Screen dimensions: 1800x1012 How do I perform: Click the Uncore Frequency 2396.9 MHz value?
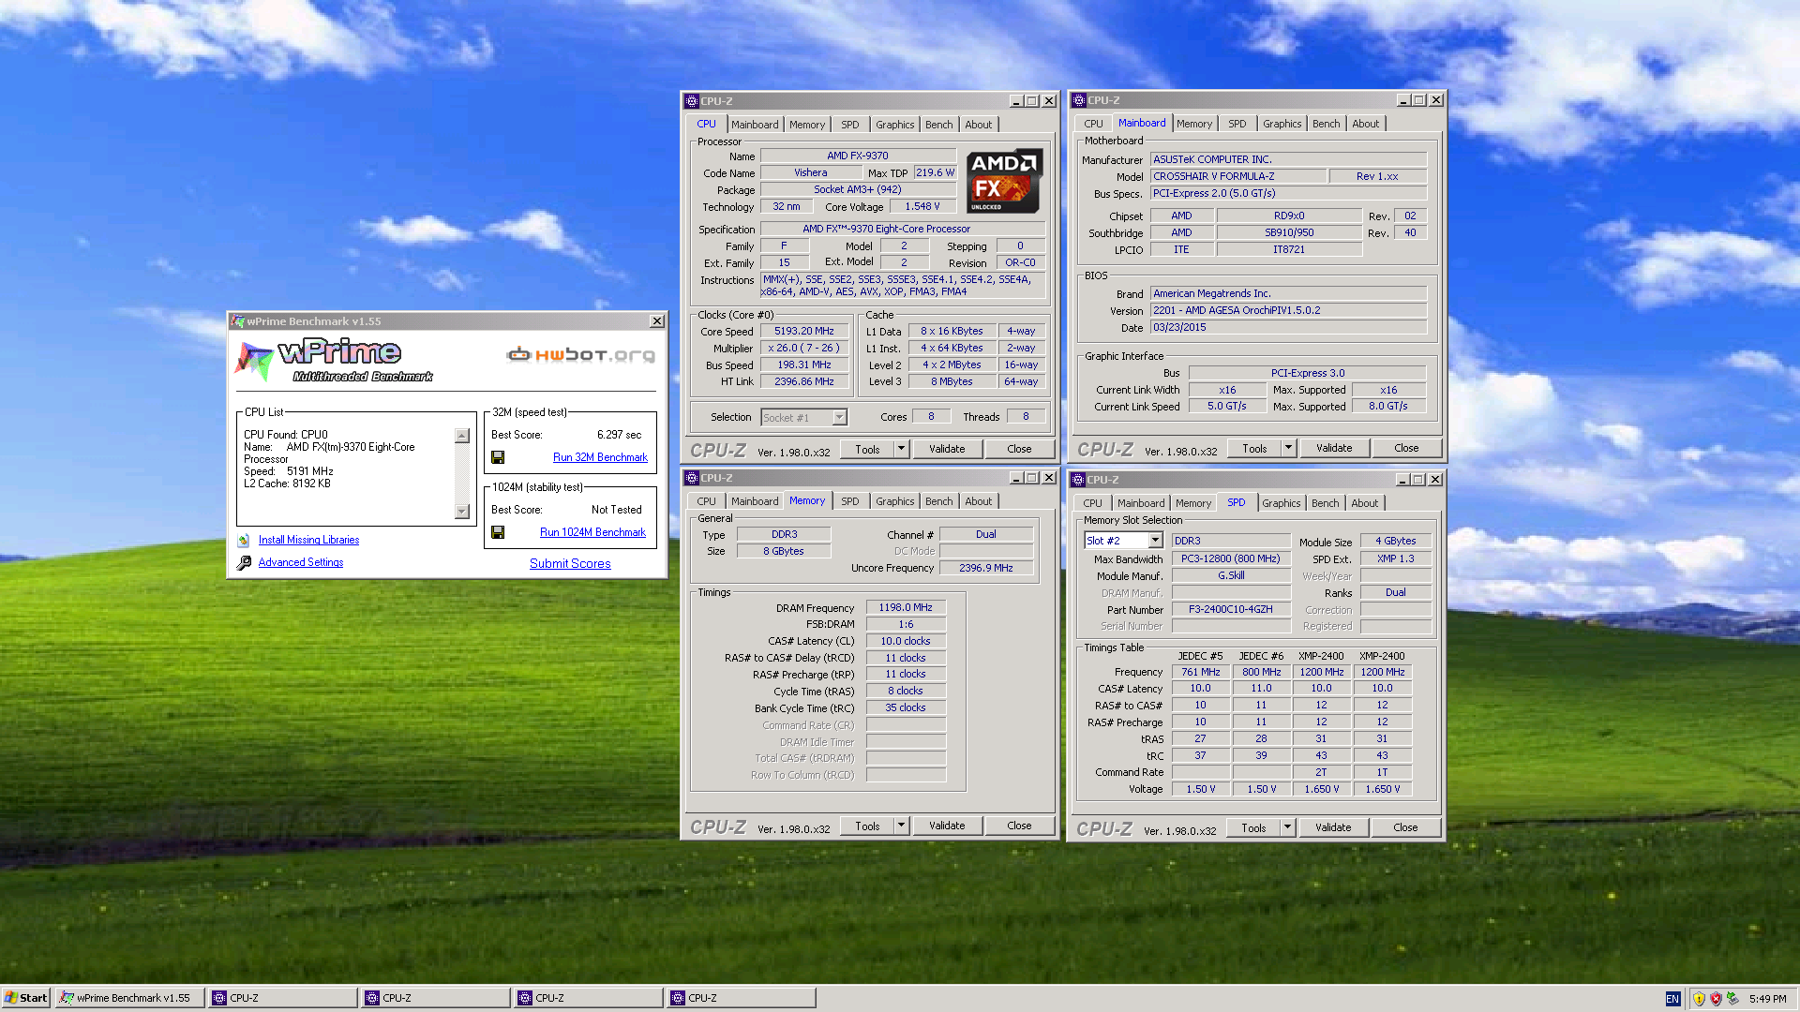tap(986, 568)
